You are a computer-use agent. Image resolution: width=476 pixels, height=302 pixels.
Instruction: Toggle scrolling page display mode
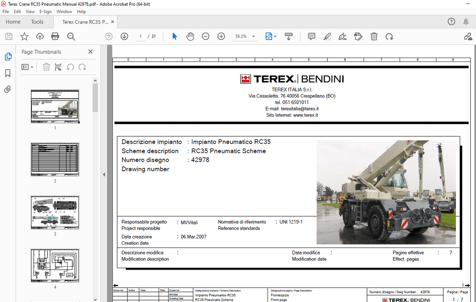click(288, 36)
